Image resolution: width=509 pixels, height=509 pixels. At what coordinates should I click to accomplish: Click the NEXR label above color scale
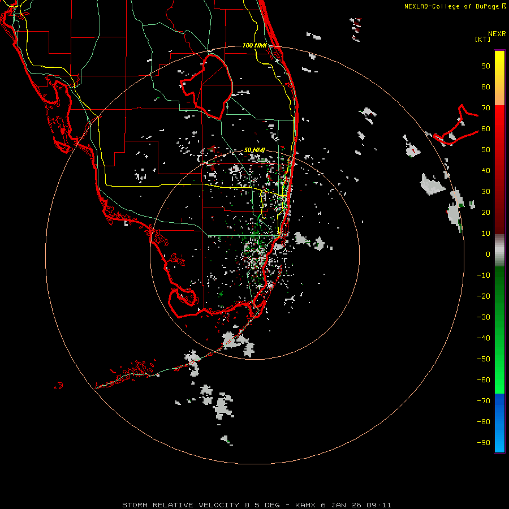tap(497, 34)
